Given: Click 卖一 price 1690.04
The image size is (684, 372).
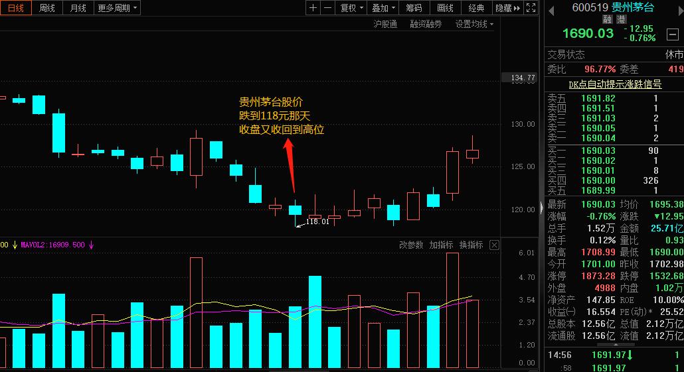Looking at the screenshot, I should [598, 139].
